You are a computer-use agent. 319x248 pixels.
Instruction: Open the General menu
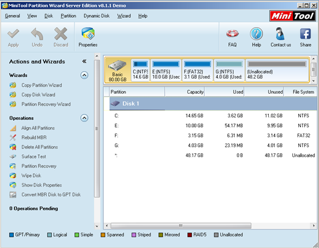[12, 16]
